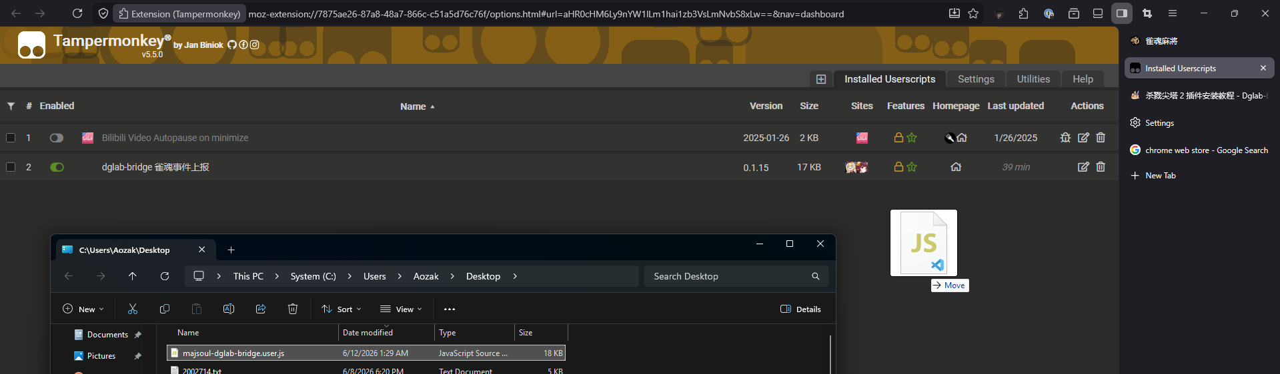
Task: Add a new userscript with the plus tab
Action: [x=821, y=79]
